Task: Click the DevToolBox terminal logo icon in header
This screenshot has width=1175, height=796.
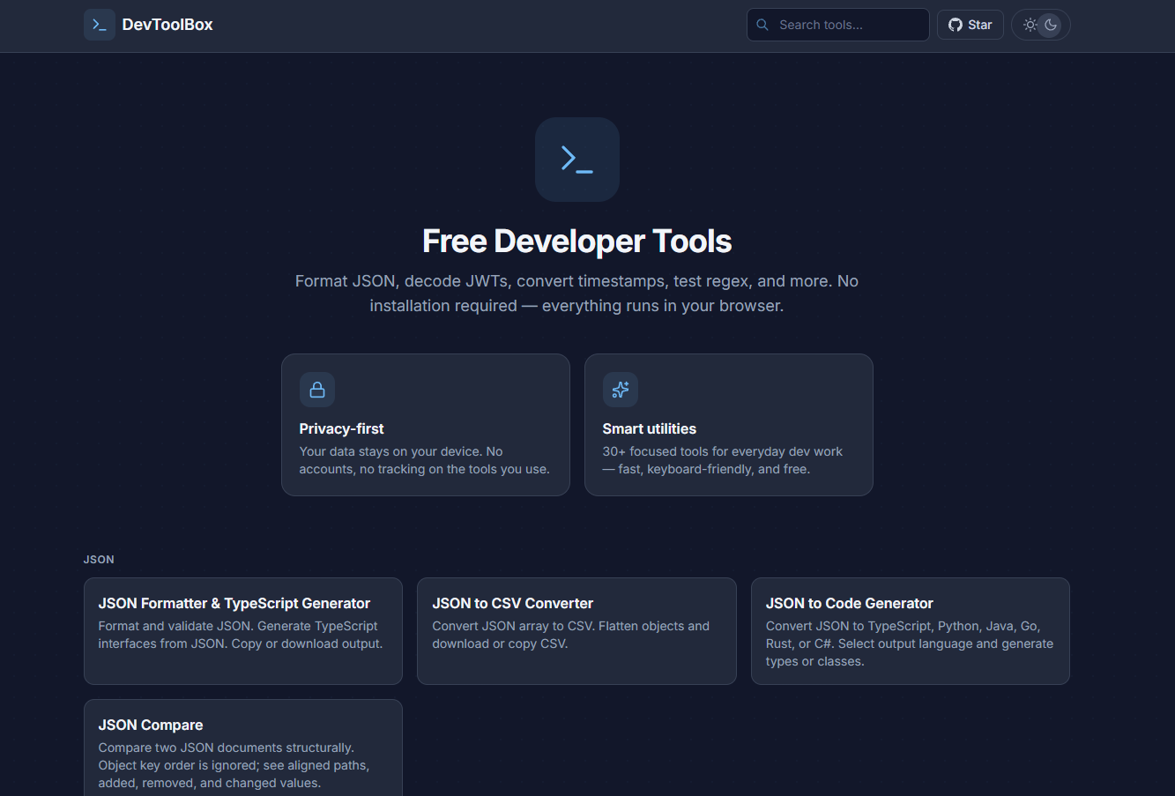Action: click(x=100, y=25)
